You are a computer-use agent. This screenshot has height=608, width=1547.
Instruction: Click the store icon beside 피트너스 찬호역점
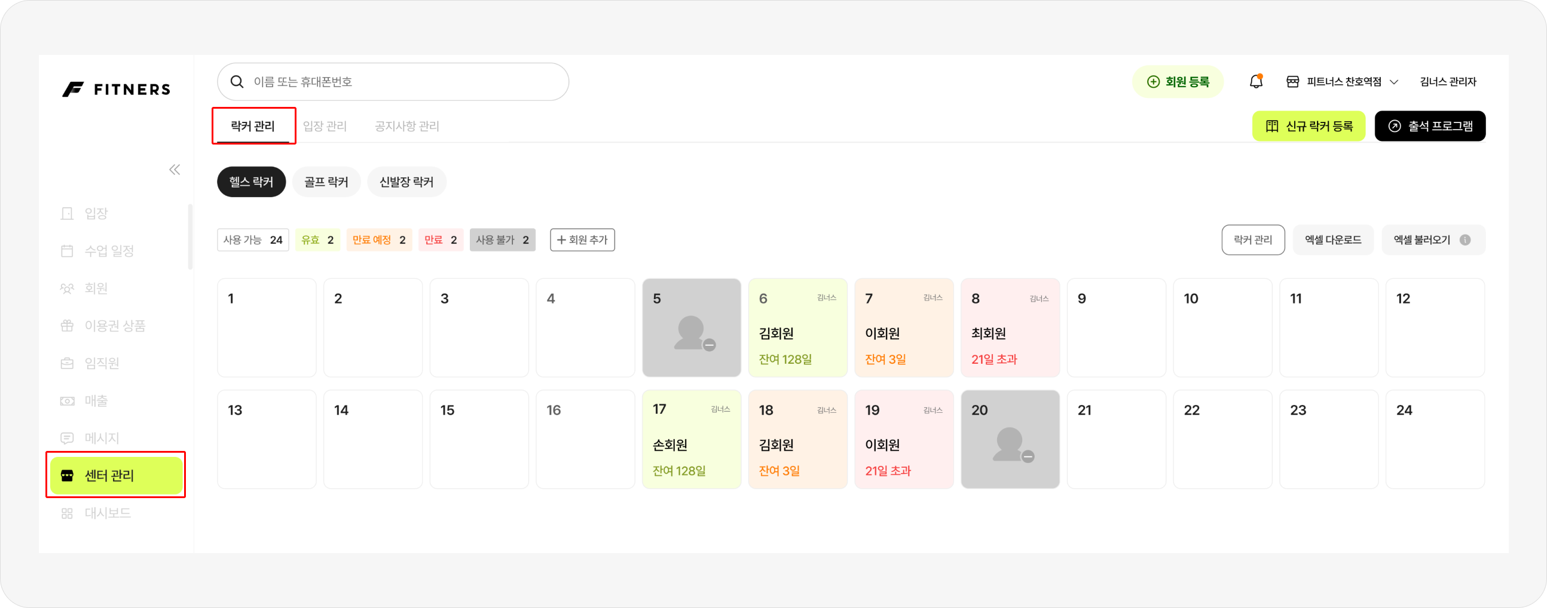[1292, 82]
